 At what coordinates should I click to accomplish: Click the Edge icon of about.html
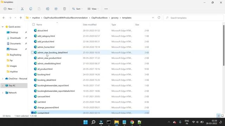pos(35,30)
